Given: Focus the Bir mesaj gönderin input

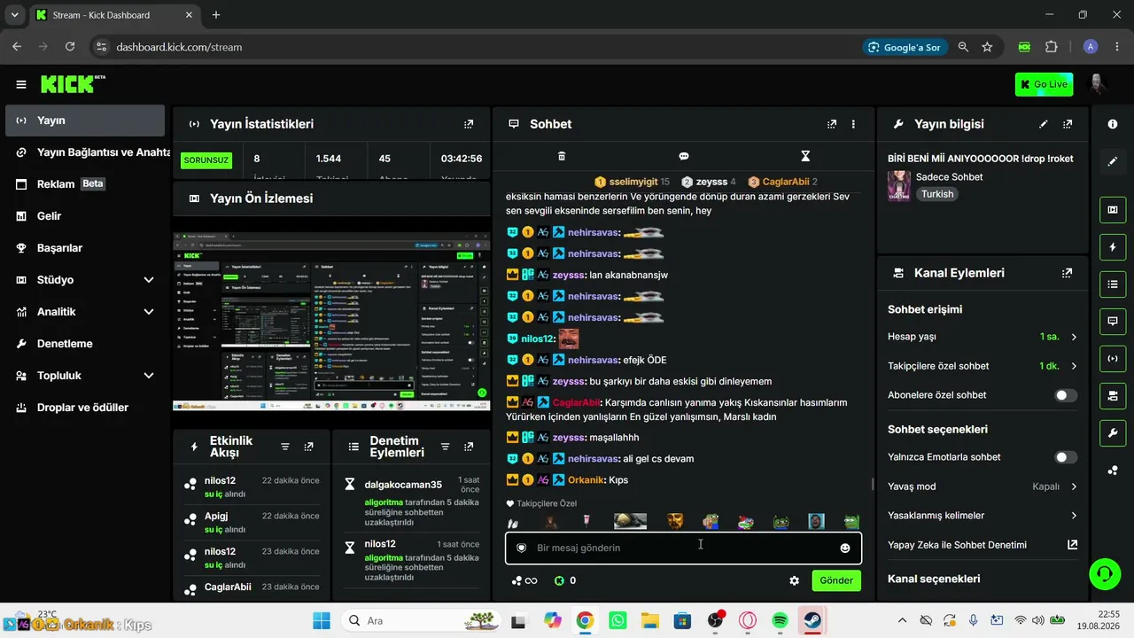Looking at the screenshot, I should [683, 548].
